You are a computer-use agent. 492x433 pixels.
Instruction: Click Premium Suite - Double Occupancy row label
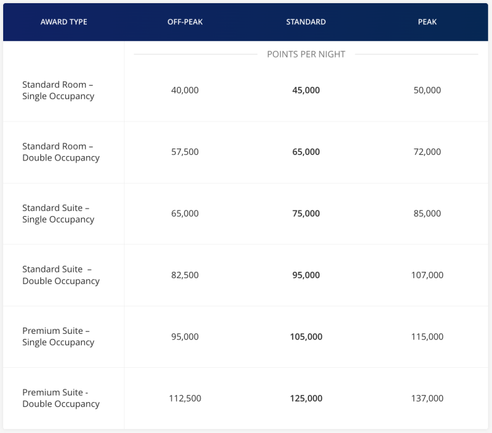61,398
